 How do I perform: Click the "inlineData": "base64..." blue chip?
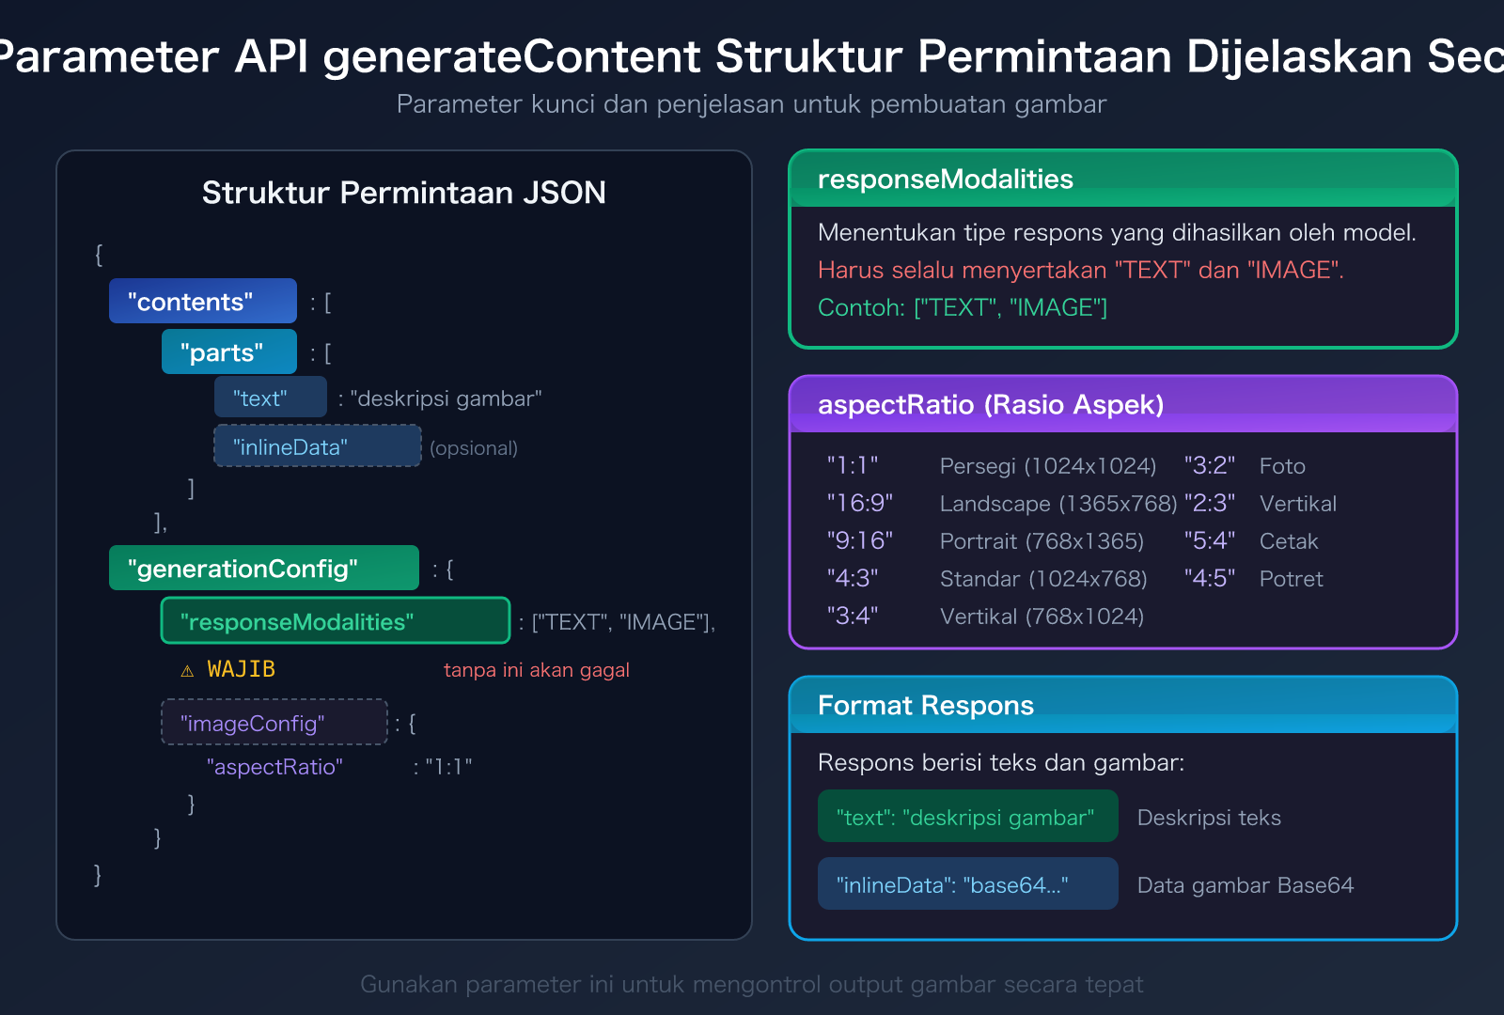(x=967, y=883)
